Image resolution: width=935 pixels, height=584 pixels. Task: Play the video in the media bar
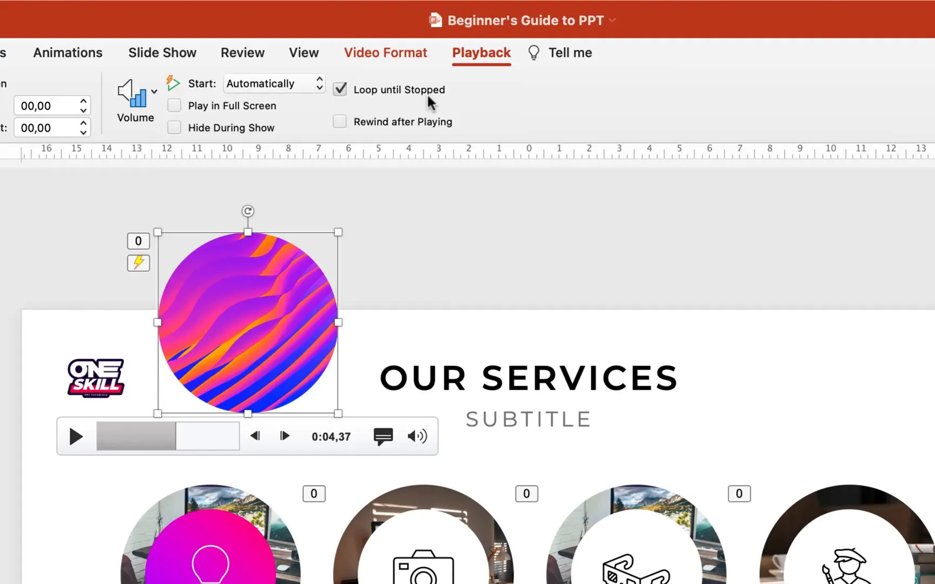pos(76,436)
